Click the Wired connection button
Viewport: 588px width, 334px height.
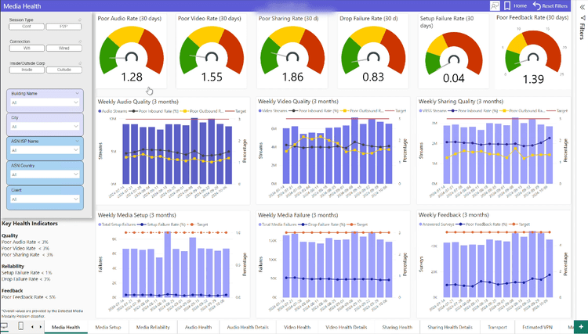click(x=64, y=48)
